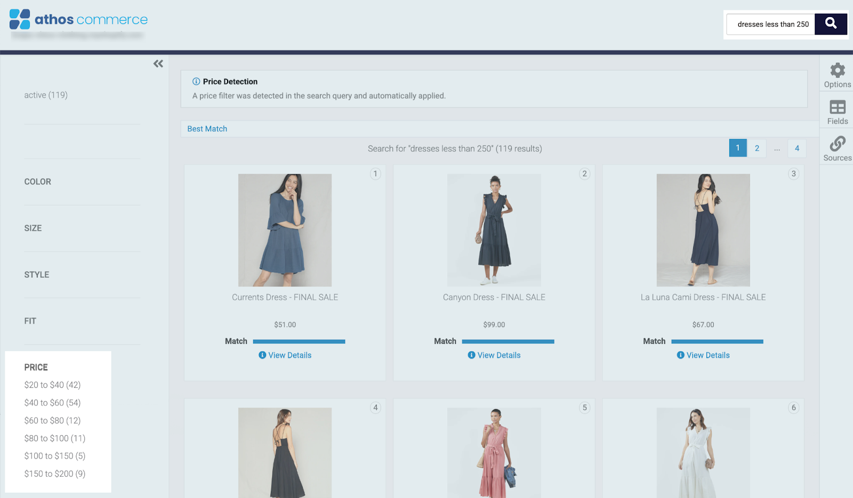
Task: Jump to results page 4
Action: (797, 148)
